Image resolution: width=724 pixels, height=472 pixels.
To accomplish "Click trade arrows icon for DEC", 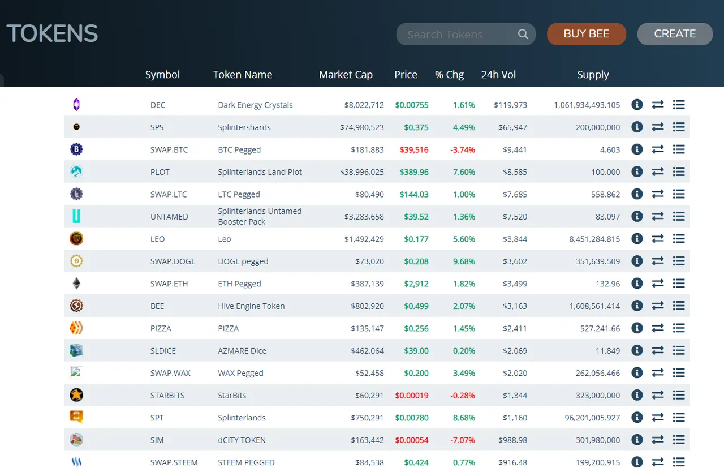I will coord(657,105).
